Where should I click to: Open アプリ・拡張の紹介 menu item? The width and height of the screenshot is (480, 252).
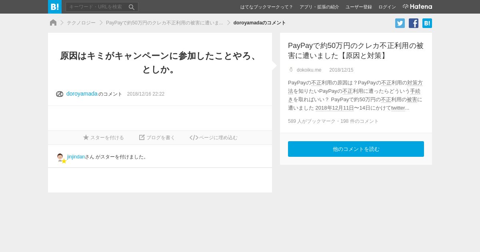click(319, 7)
